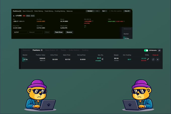Click the Size value -188 LIT

pyautogui.click(x=16, y=21)
